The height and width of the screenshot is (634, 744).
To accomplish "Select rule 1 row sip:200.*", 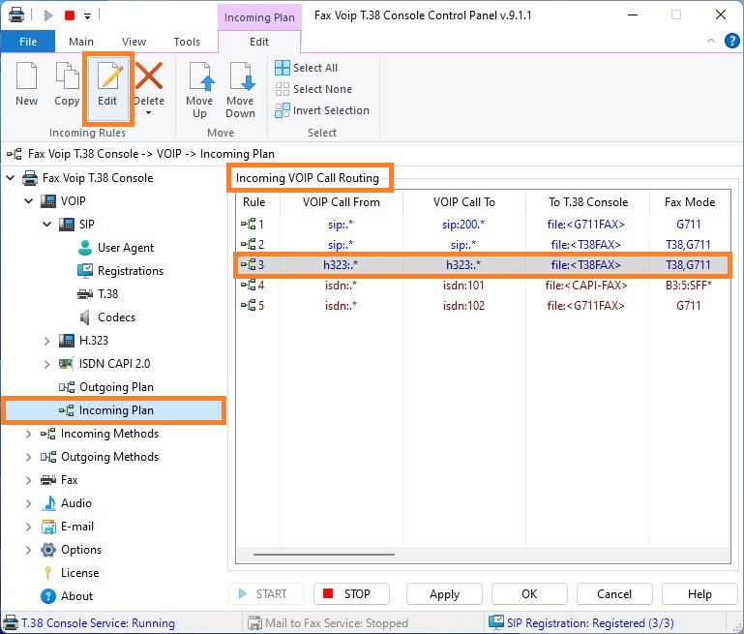I will tap(483, 224).
